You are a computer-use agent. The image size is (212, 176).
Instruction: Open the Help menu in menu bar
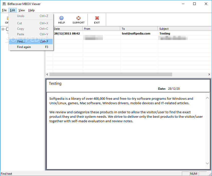pyautogui.click(x=31, y=10)
